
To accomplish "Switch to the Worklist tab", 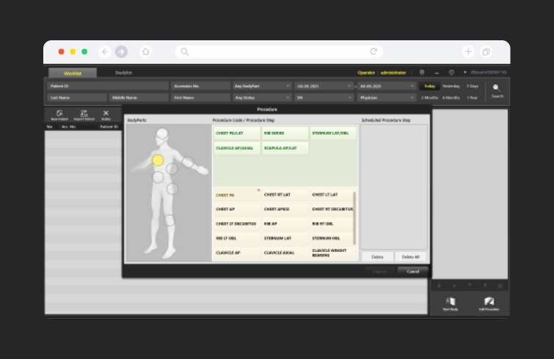I will 73,73.
